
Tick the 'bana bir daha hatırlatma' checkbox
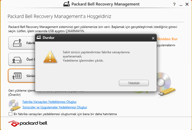(10, 114)
